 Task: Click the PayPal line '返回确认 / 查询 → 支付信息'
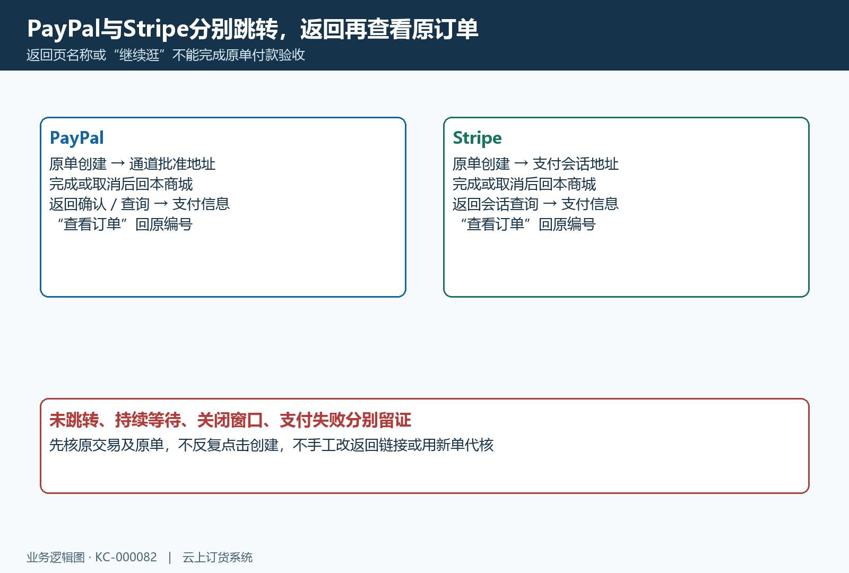coord(140,204)
